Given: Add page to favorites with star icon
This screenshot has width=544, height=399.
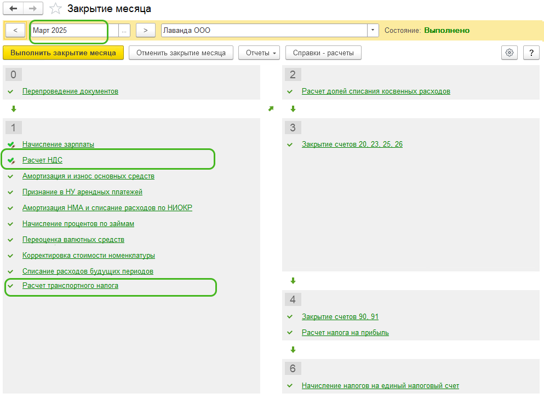Looking at the screenshot, I should point(55,9).
